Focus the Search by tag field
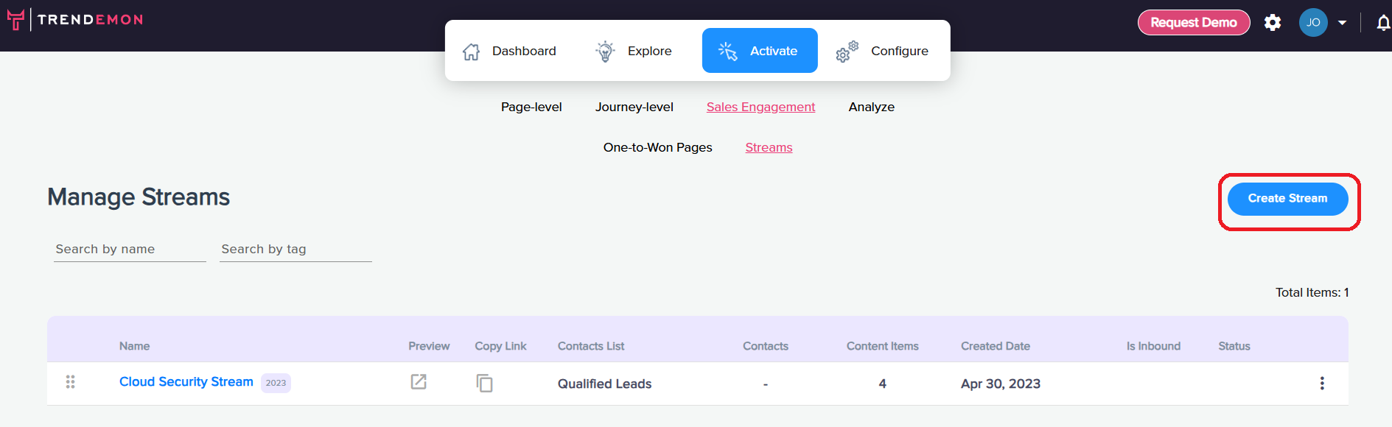This screenshot has width=1392, height=427. click(x=295, y=250)
